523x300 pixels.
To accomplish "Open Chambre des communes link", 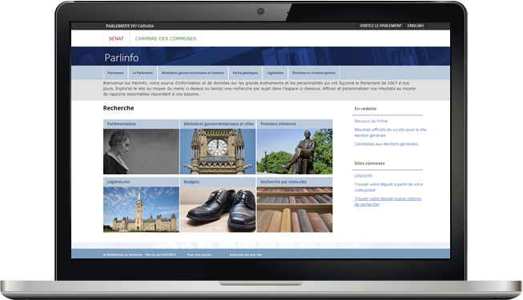I will 166,38.
